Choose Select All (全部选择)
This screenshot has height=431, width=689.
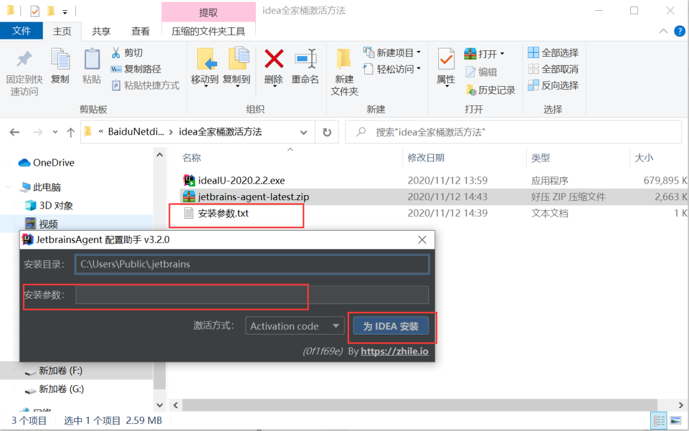[553, 53]
